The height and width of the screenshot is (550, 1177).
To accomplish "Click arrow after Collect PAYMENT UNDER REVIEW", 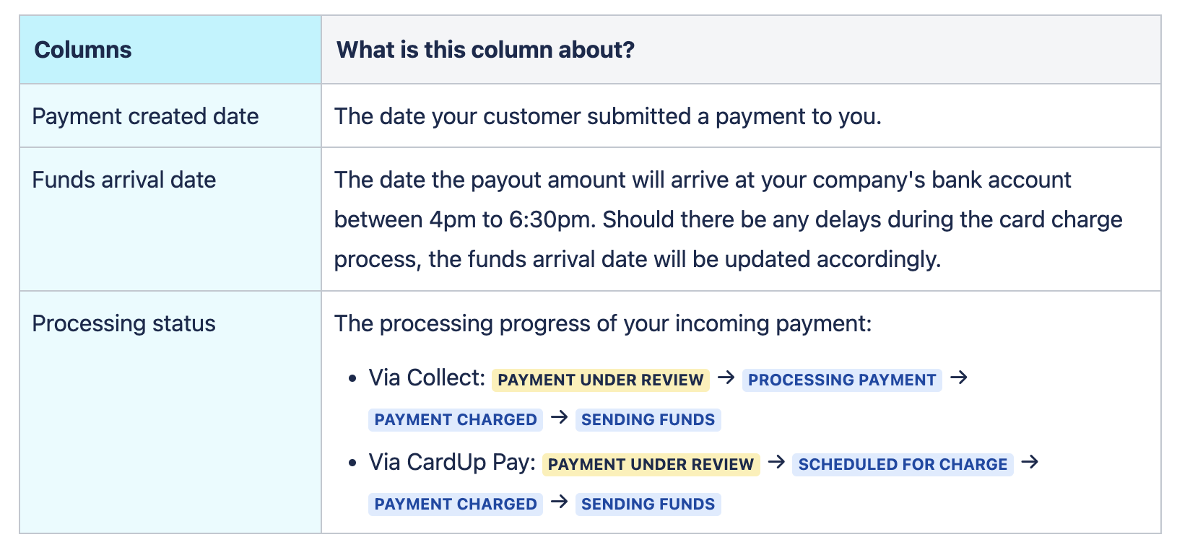I will tap(726, 377).
